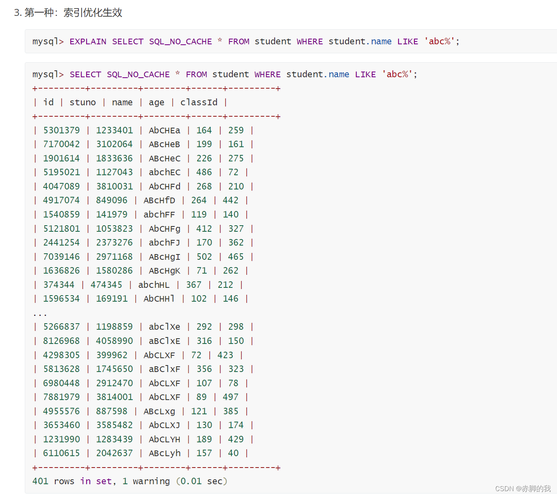Click name value ABcHfD

coord(159,200)
